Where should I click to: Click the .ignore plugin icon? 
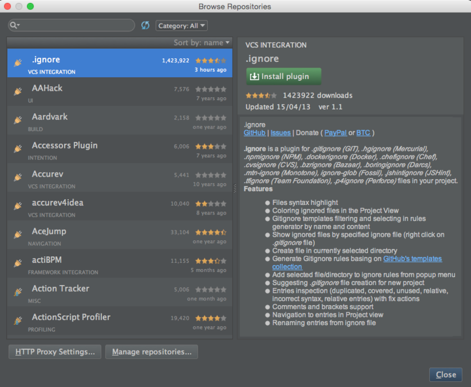coord(18,63)
